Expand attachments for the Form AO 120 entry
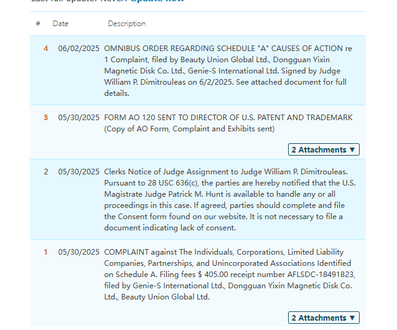 click(324, 150)
